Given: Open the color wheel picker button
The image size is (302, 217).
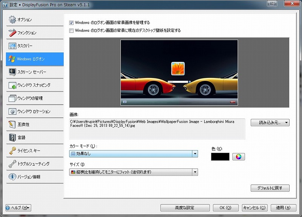Looking at the screenshot, I should [x=239, y=157].
